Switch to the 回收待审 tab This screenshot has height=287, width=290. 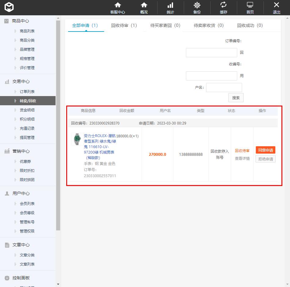[124, 25]
